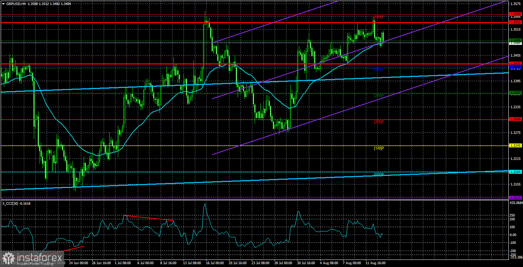Screen dimensions: 523x267
Task: Click the 1.3531 red price tag
Action: (516, 22)
